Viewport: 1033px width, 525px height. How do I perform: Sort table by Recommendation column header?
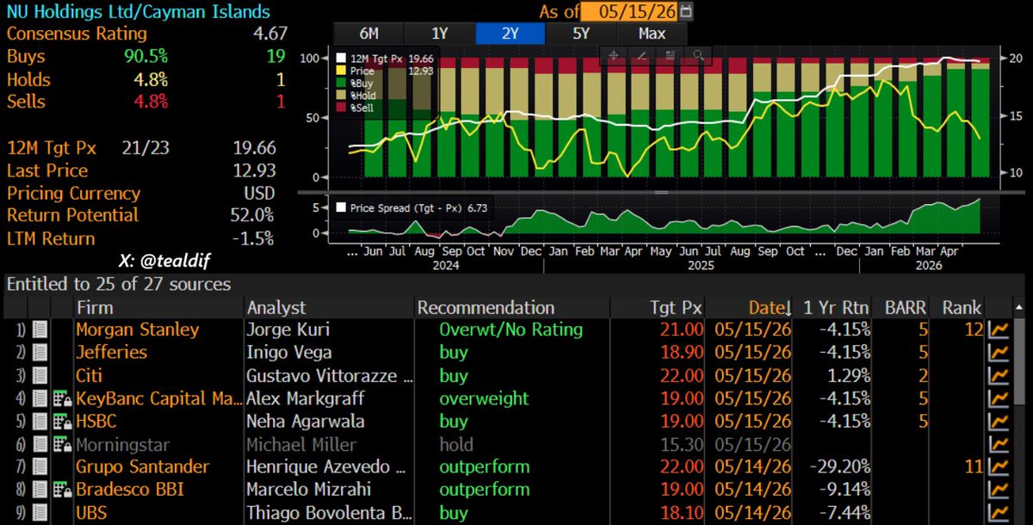(486, 307)
